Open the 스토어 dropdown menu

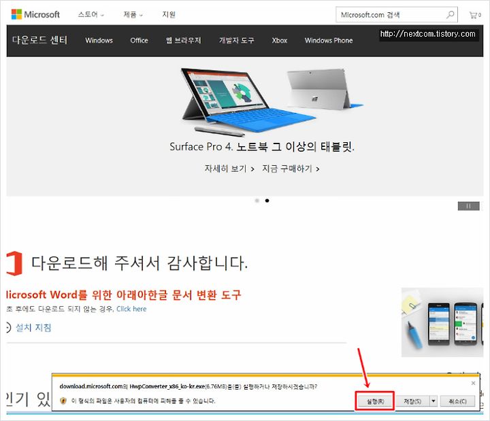click(91, 14)
